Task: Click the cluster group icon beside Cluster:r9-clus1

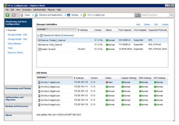Action: [41, 36]
